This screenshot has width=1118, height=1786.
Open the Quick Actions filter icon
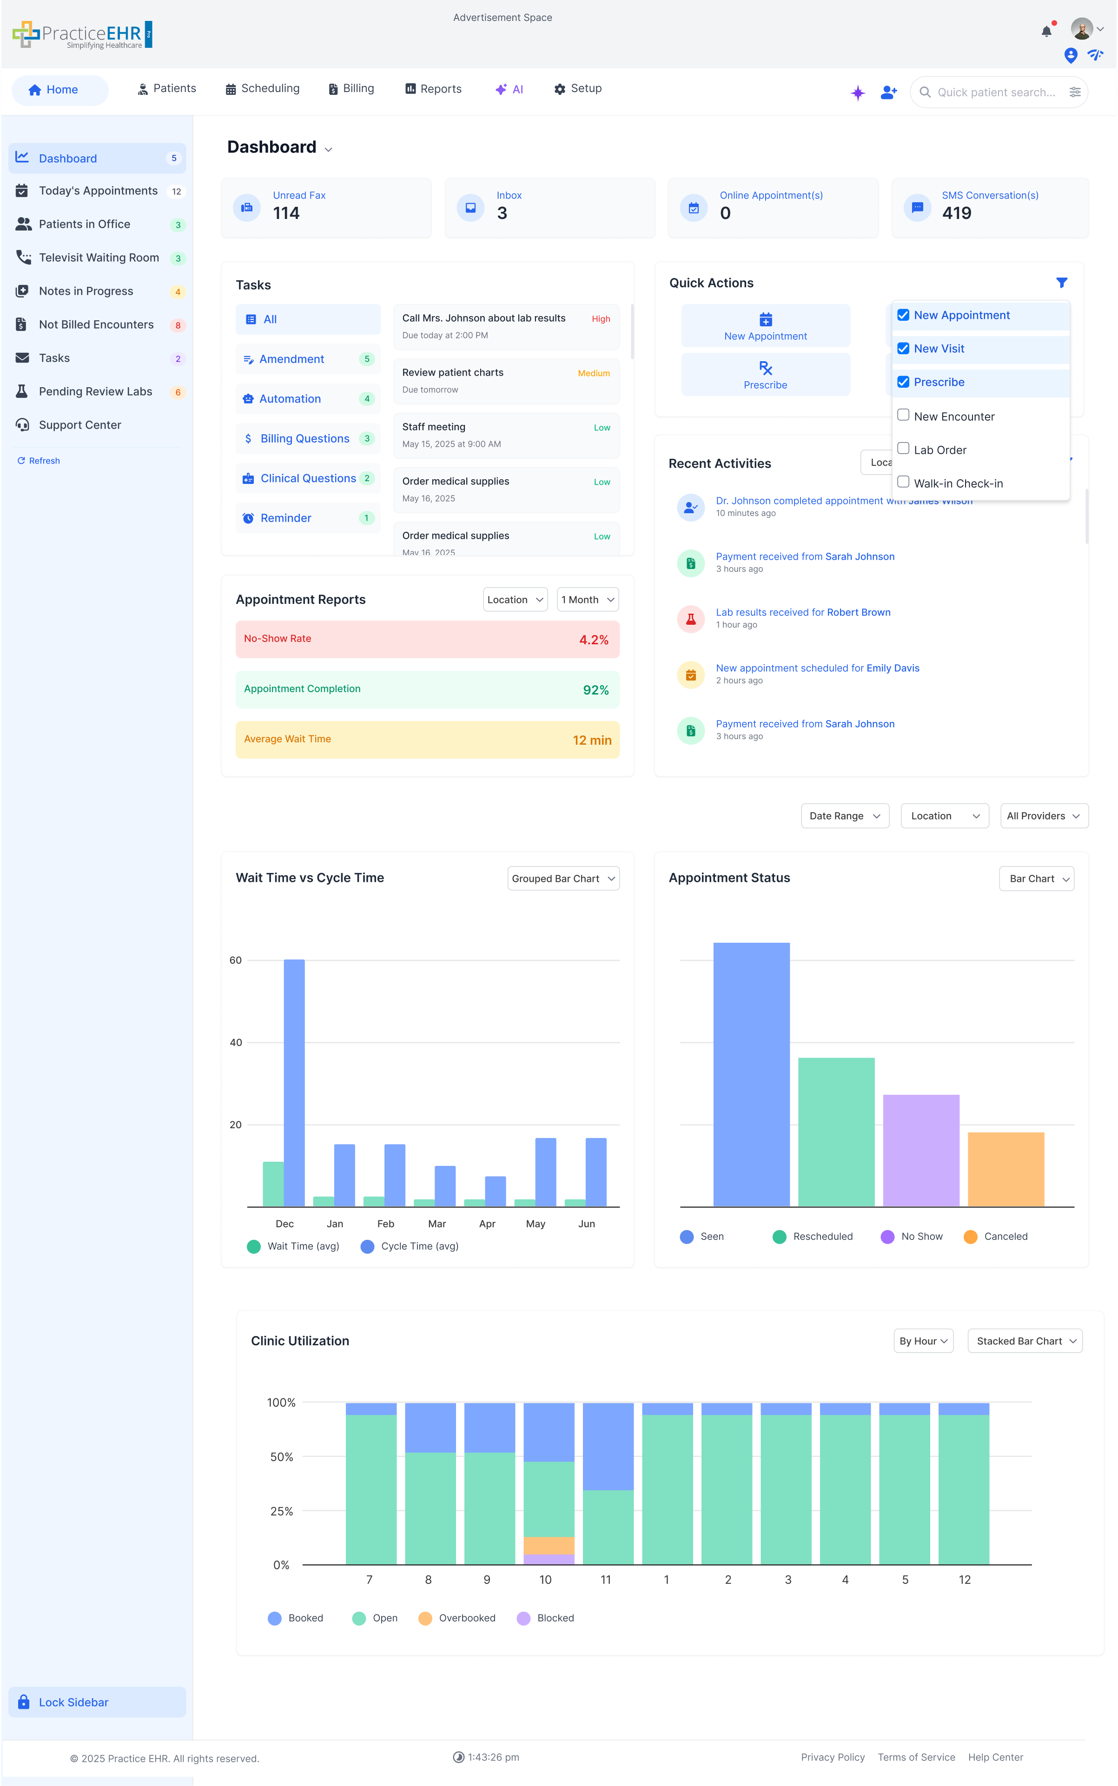[x=1063, y=282]
